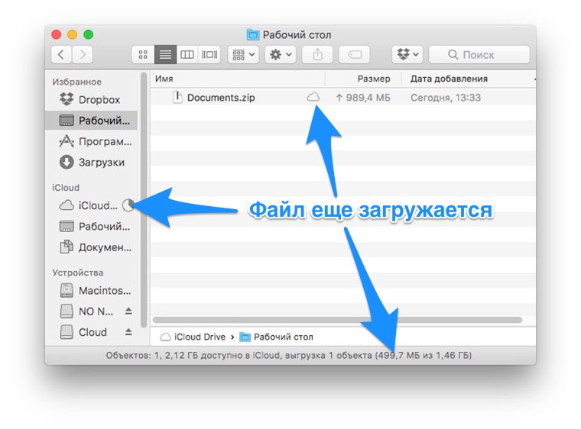Zoom the window with the green button
Image resolution: width=581 pixels, height=429 pixels.
(x=88, y=35)
